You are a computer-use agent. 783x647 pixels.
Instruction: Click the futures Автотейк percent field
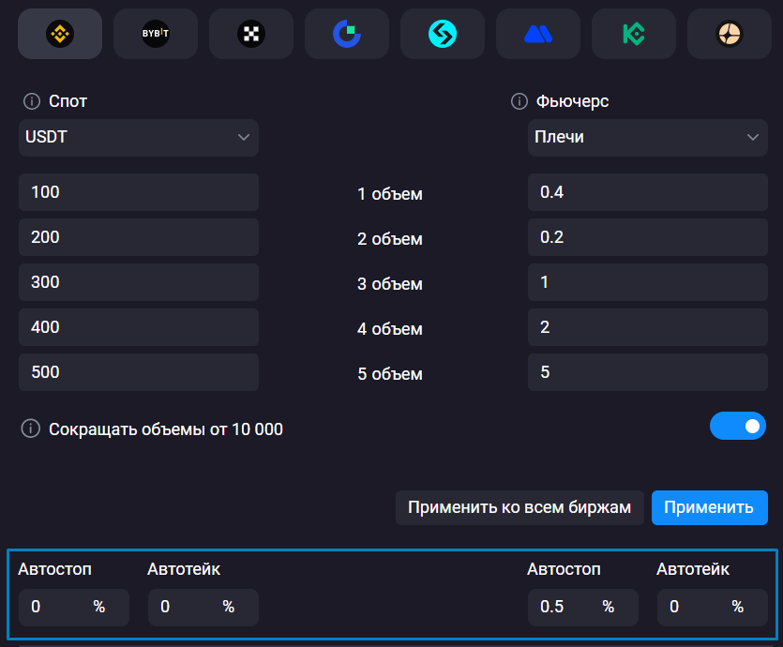tap(712, 607)
